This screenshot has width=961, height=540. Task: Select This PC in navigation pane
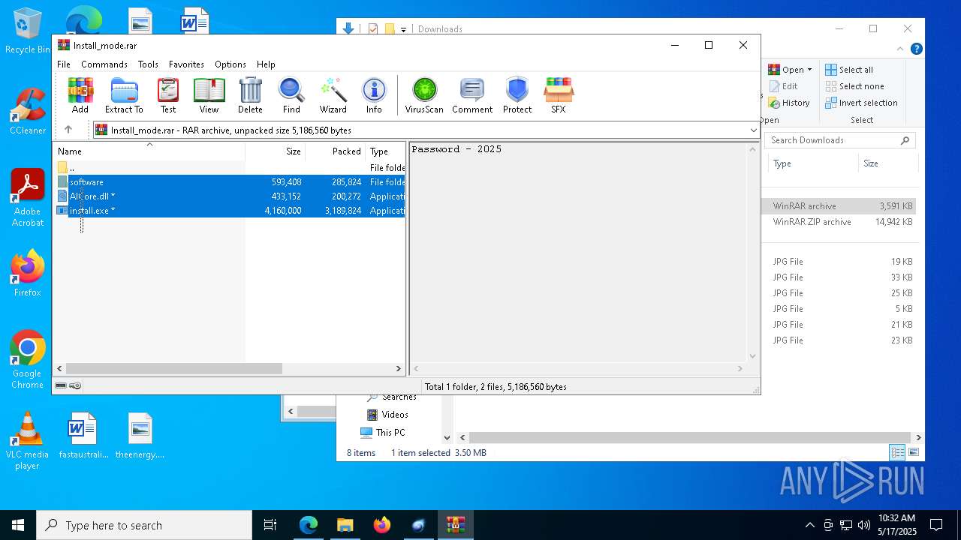click(x=383, y=433)
